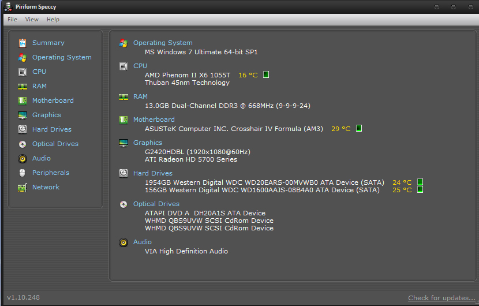Open Peripherals using the mouse icon
The width and height of the screenshot is (479, 306).
coord(23,173)
